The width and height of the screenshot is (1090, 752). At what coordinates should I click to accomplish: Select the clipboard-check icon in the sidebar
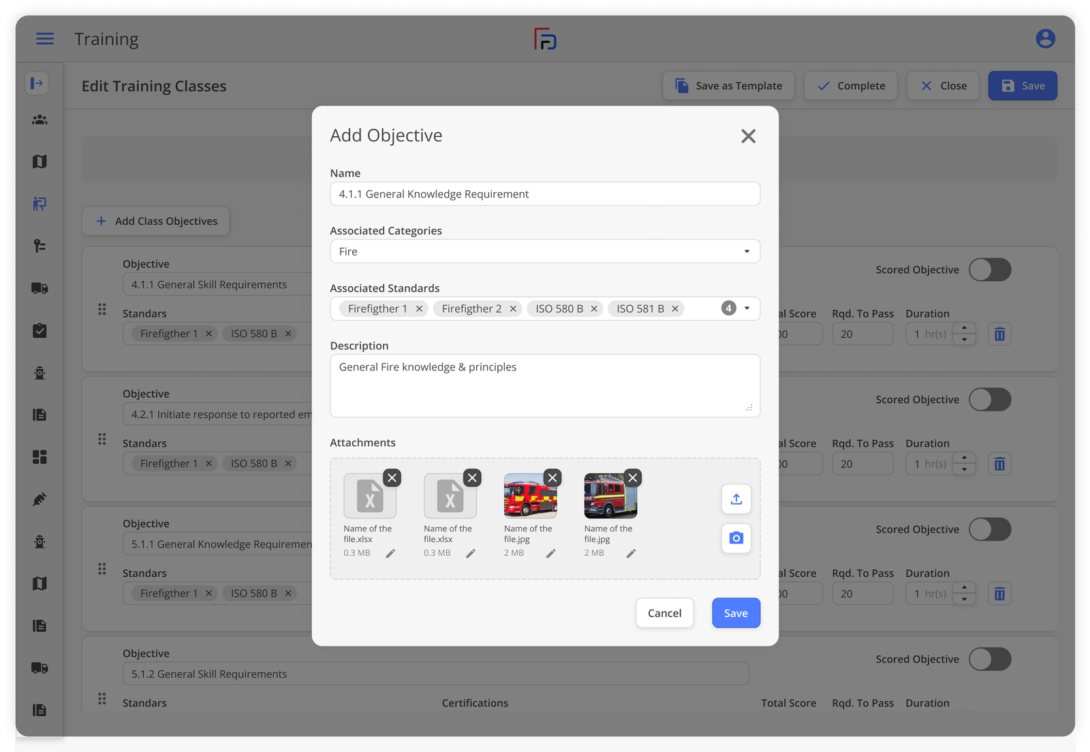pos(39,330)
